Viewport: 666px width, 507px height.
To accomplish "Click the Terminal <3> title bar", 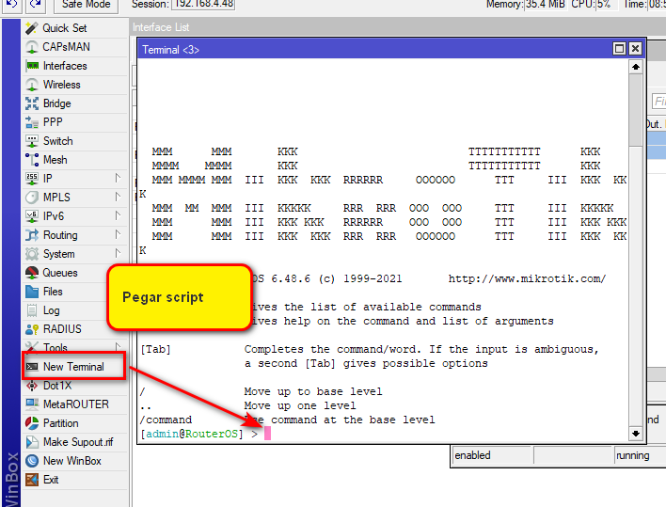I will [373, 49].
